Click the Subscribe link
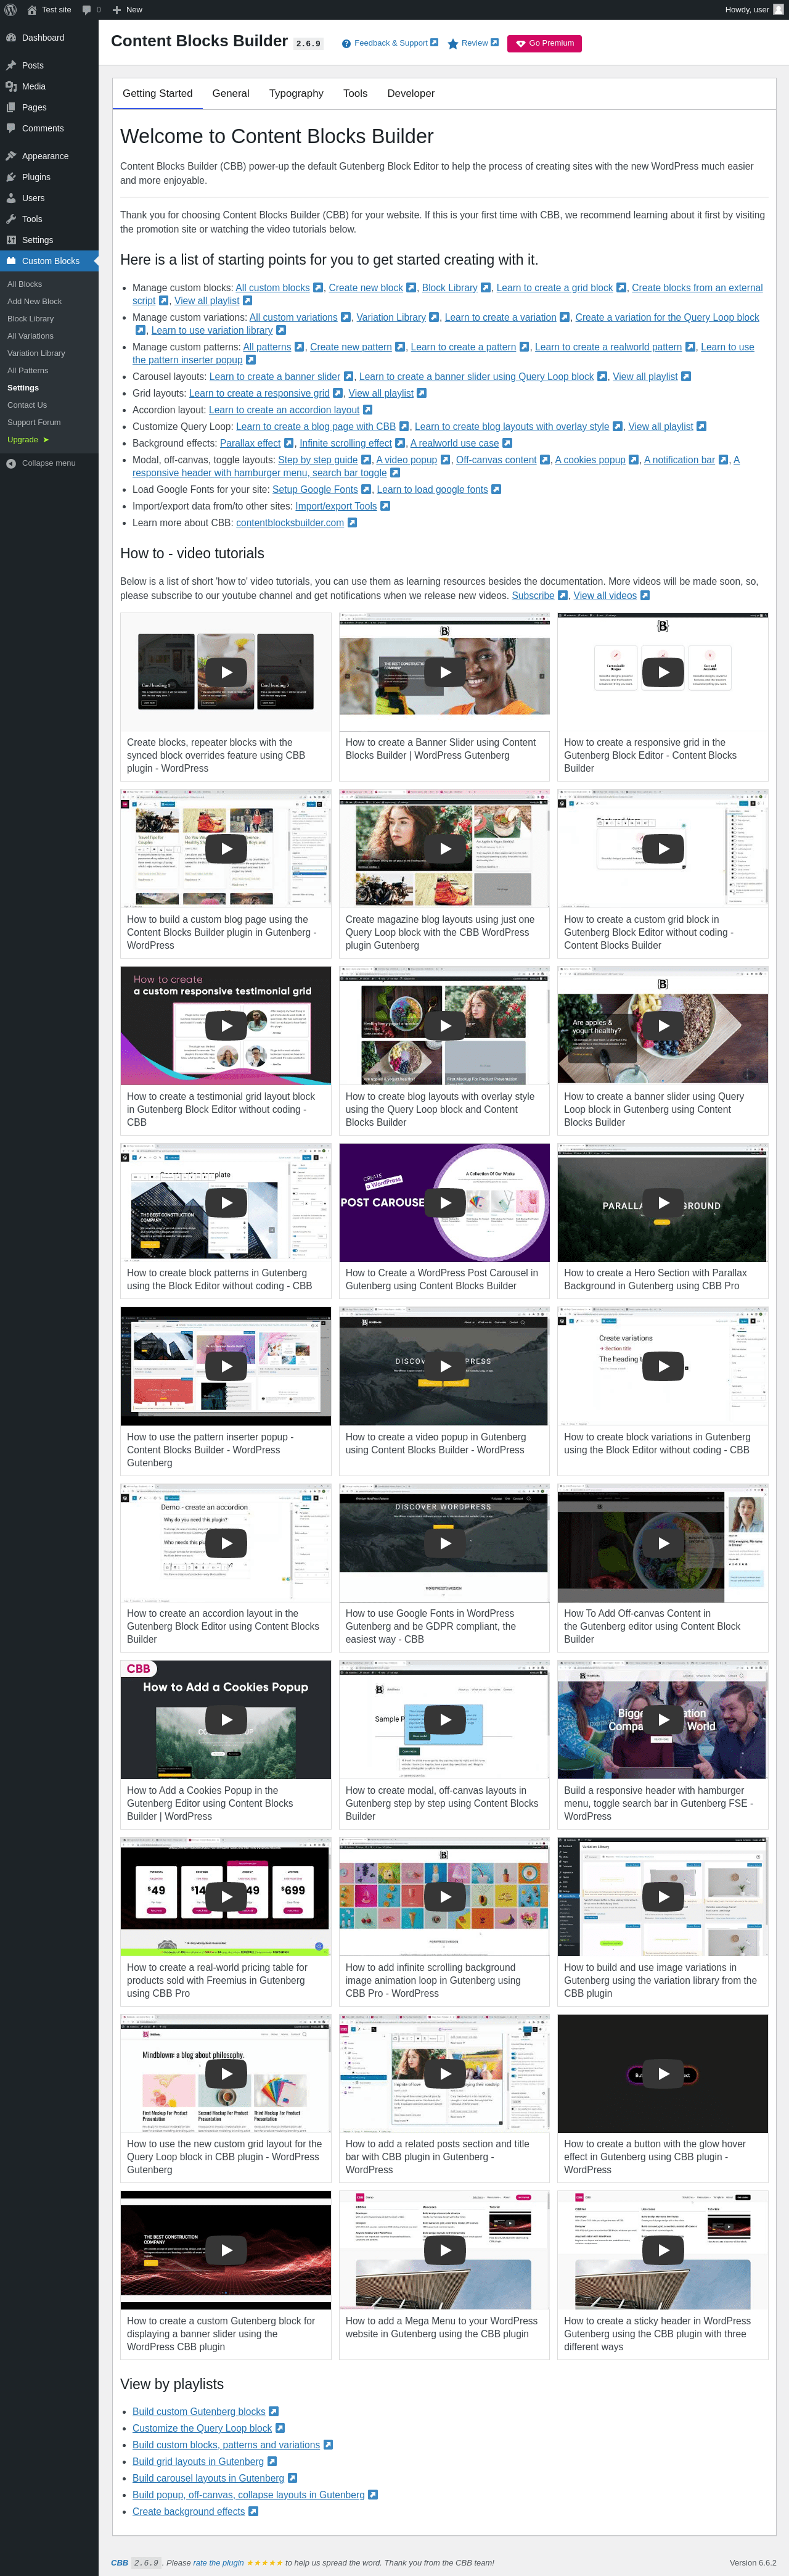Image resolution: width=789 pixels, height=2576 pixels. click(x=533, y=596)
